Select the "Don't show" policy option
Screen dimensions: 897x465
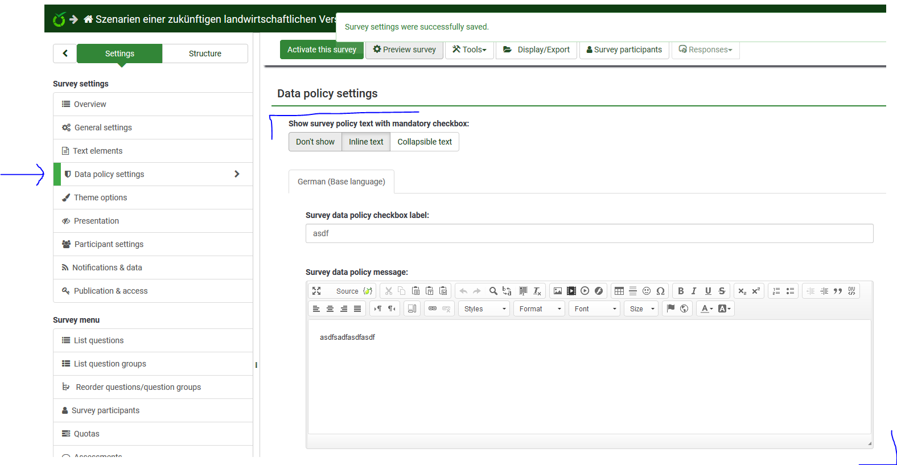[x=315, y=142]
